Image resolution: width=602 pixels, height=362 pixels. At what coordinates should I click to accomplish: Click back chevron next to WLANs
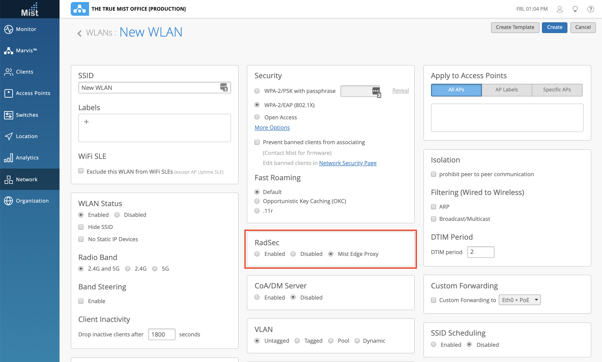click(x=80, y=33)
